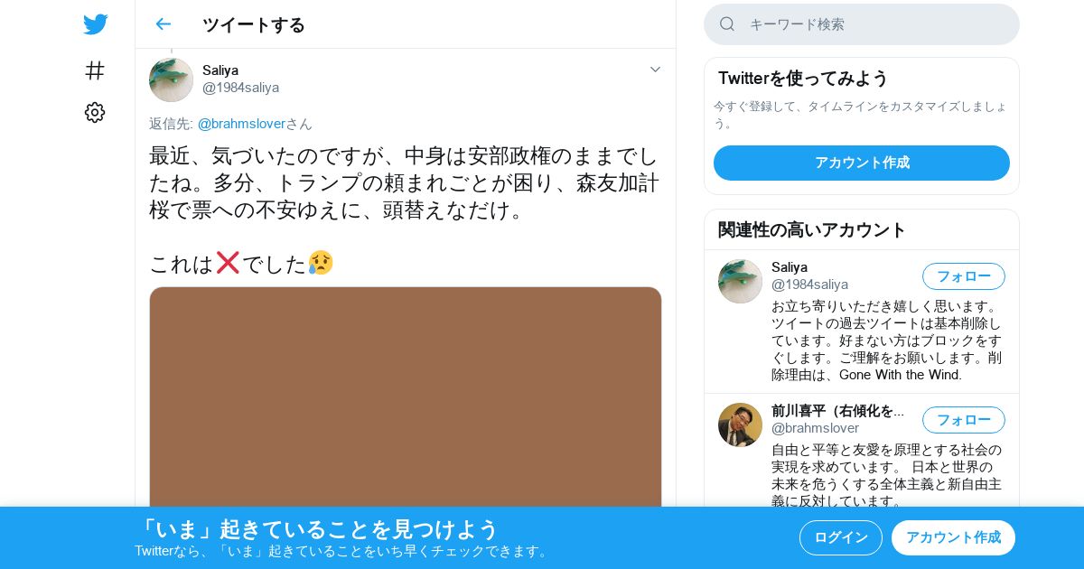This screenshot has width=1084, height=569.
Task: Open Saliya's avatar on the tweet
Action: [171, 79]
